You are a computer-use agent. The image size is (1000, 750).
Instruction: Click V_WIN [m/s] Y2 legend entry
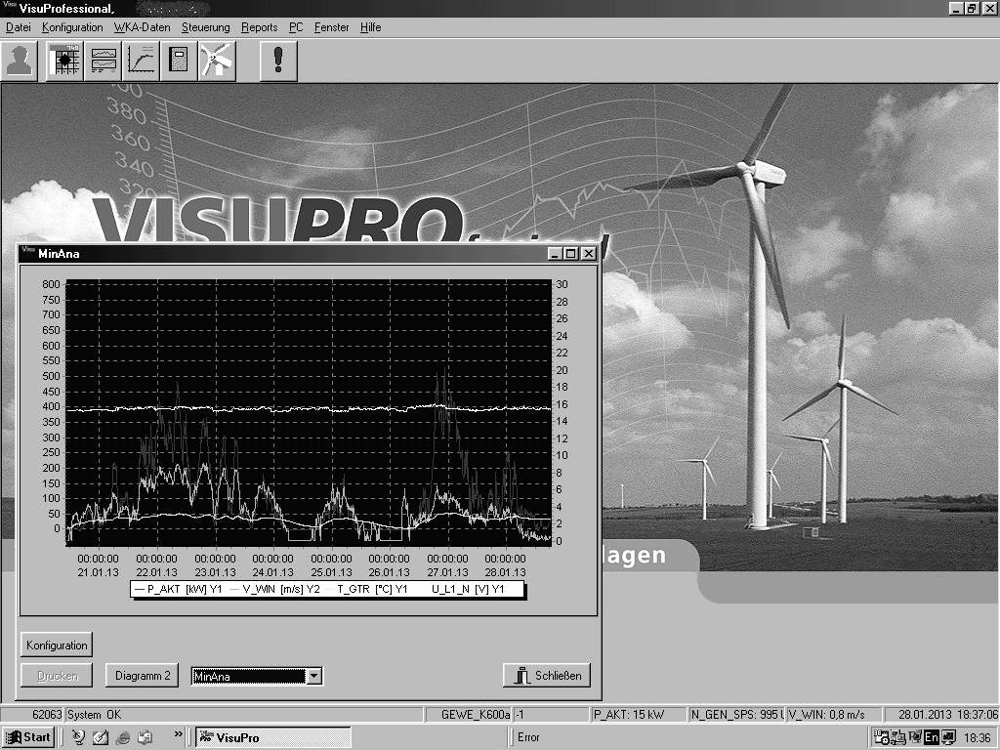point(274,589)
